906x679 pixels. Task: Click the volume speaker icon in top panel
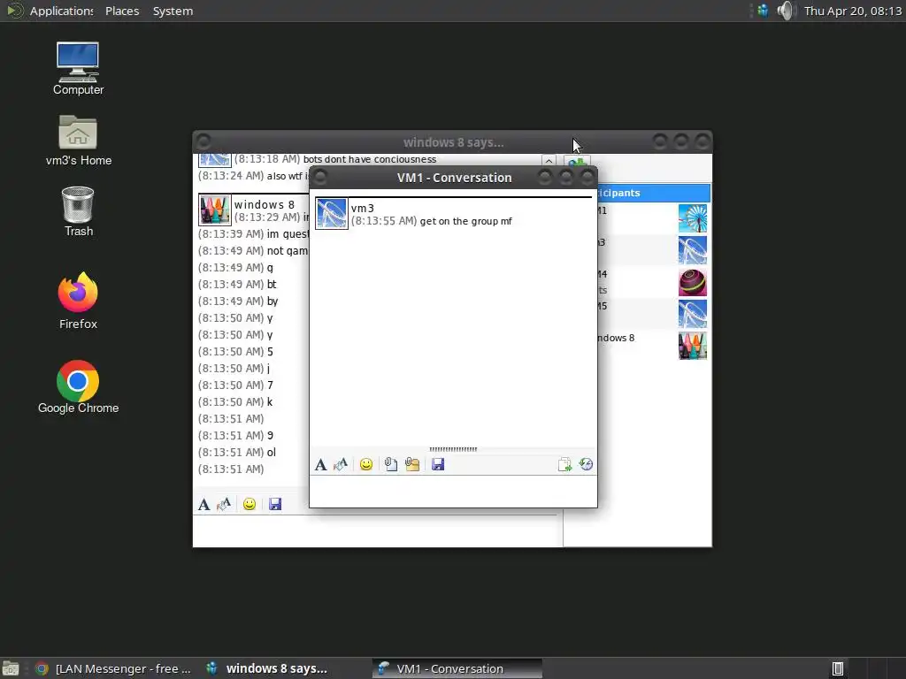coord(786,11)
